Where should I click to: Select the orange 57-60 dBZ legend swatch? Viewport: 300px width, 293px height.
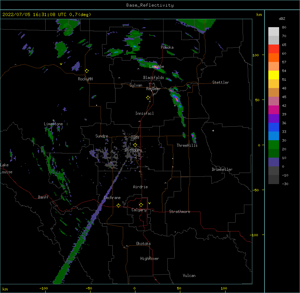tap(274, 57)
